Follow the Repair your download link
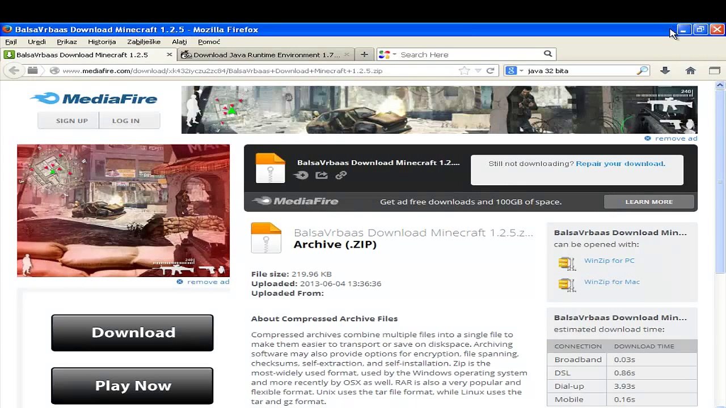Screen dimensions: 726x408 click(x=621, y=164)
